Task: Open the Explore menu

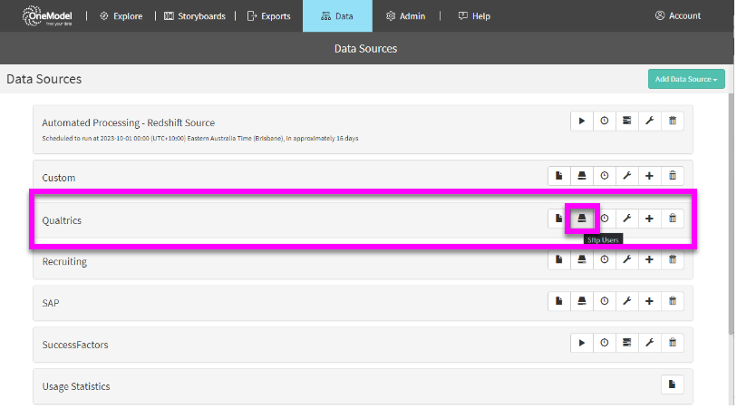Action: (x=121, y=16)
